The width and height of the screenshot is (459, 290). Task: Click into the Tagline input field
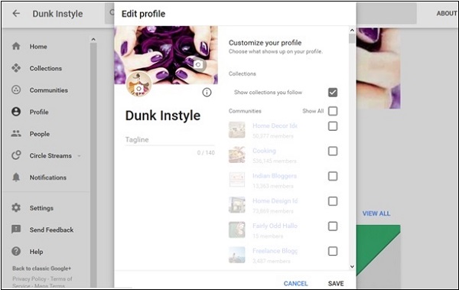click(x=170, y=140)
